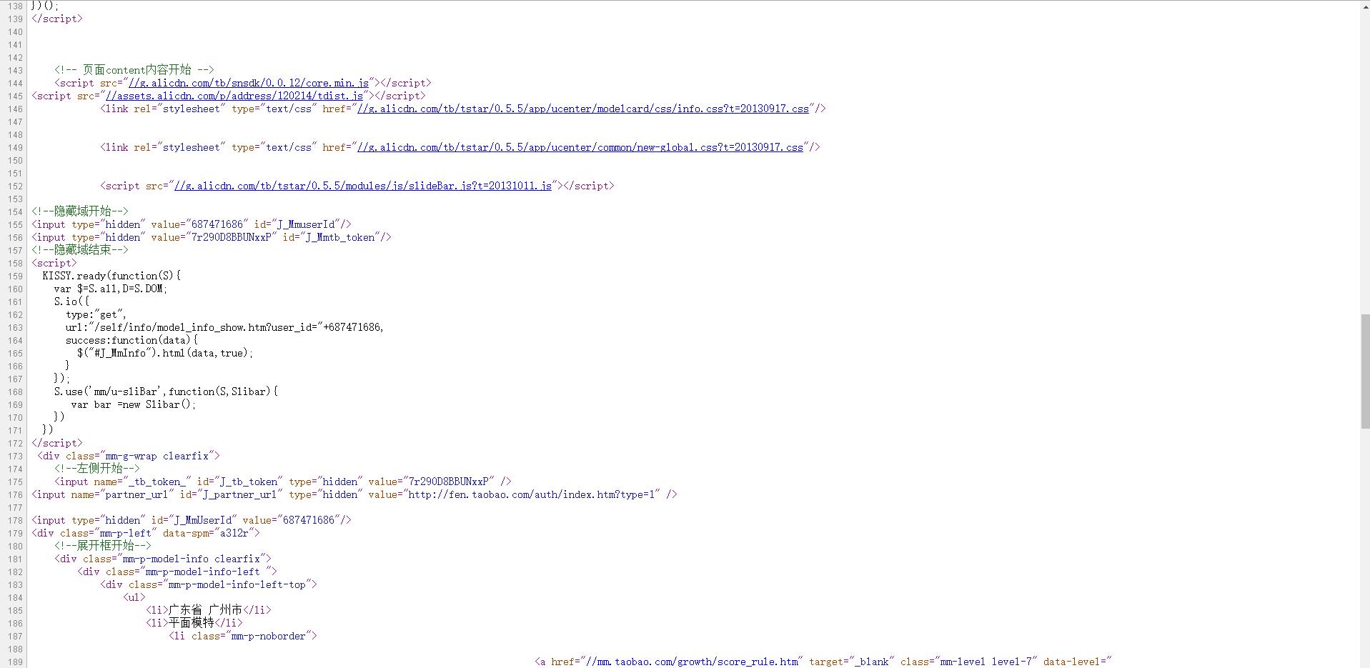Click the id "J_Mmtb_token" text

(x=340, y=237)
